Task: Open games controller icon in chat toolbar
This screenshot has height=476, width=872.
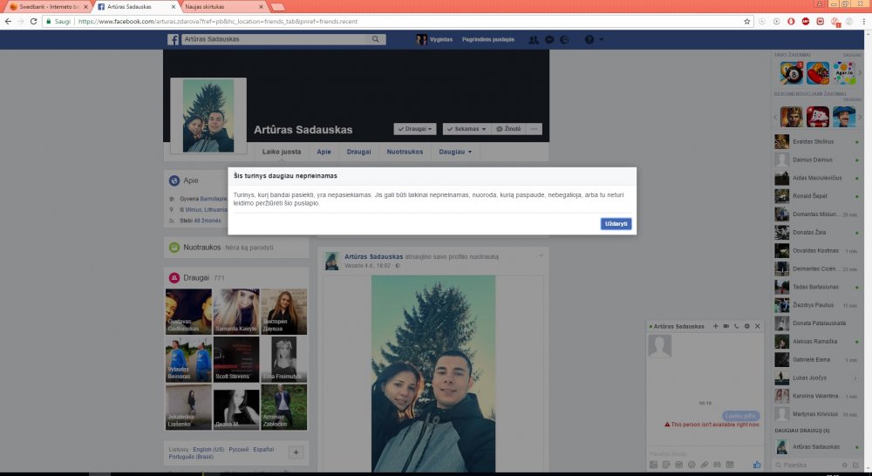Action: [718, 465]
